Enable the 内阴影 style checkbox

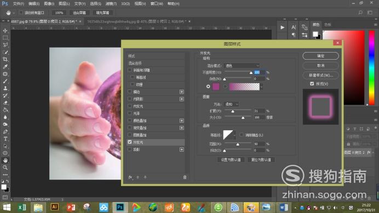pos(130,99)
